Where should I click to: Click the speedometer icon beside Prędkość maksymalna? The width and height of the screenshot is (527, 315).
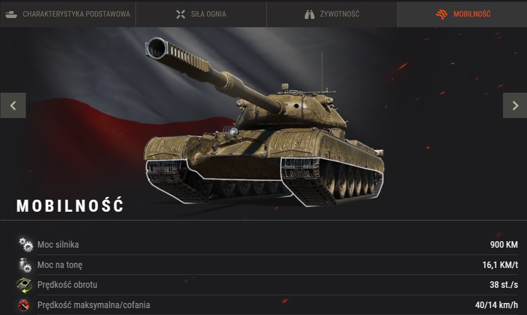(24, 305)
